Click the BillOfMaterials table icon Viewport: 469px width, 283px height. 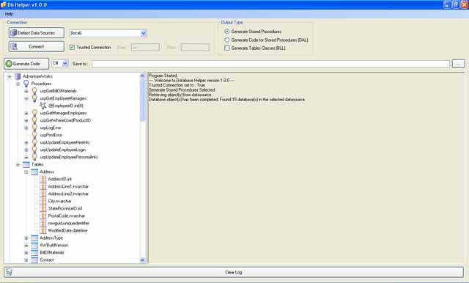pyautogui.click(x=34, y=252)
